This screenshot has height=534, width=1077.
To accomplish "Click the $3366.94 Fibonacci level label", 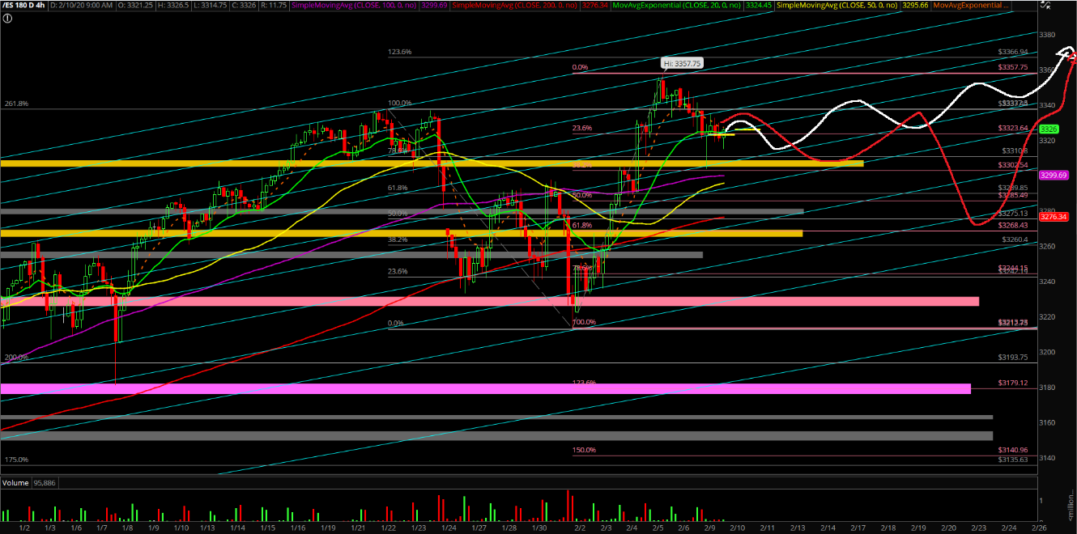I will point(1013,52).
